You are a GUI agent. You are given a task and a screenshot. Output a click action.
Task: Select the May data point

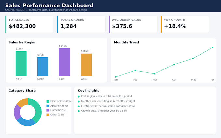coord(193,58)
